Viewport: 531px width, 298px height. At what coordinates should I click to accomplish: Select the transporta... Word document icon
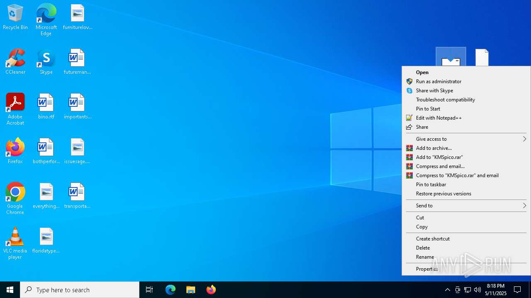point(77,196)
